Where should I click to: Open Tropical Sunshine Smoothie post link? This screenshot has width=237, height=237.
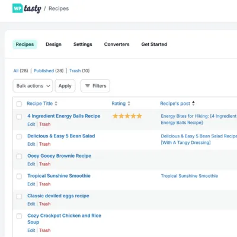tap(190, 176)
